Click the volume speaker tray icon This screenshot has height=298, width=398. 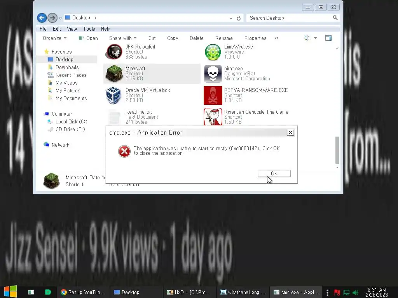[355, 293]
